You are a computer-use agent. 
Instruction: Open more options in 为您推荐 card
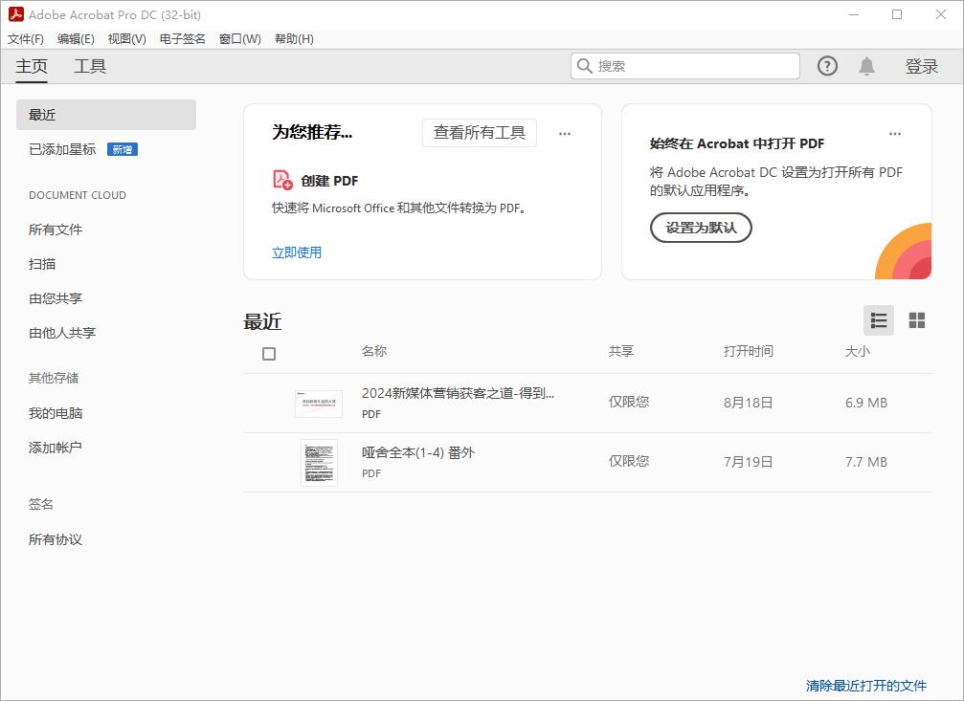coord(565,134)
